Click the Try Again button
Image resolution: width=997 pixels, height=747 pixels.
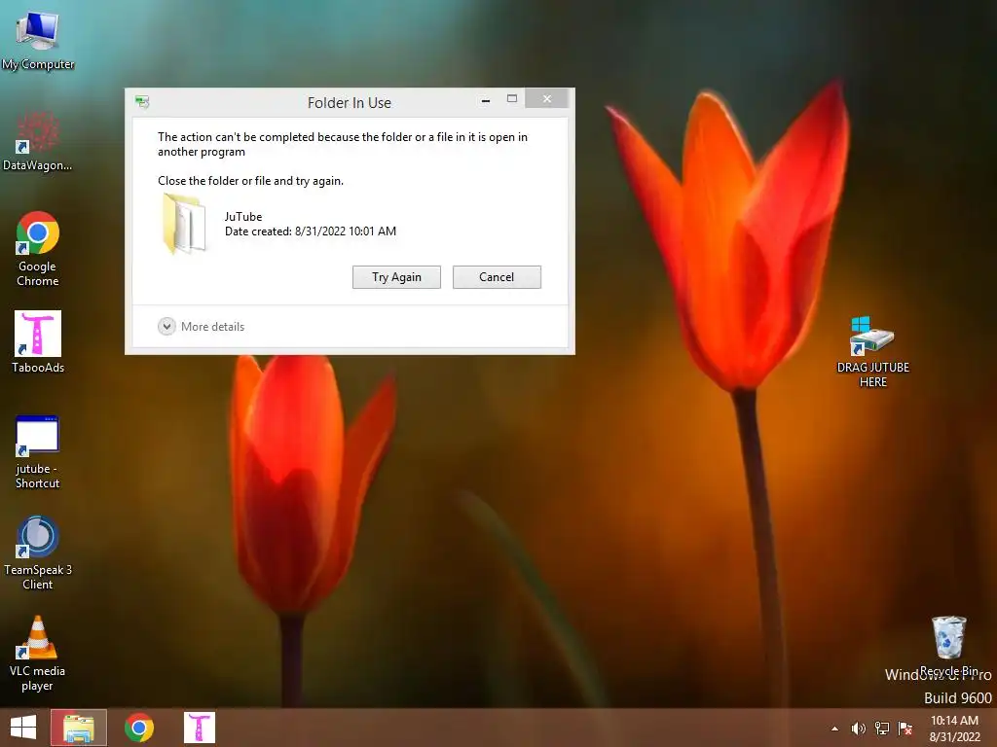(397, 277)
